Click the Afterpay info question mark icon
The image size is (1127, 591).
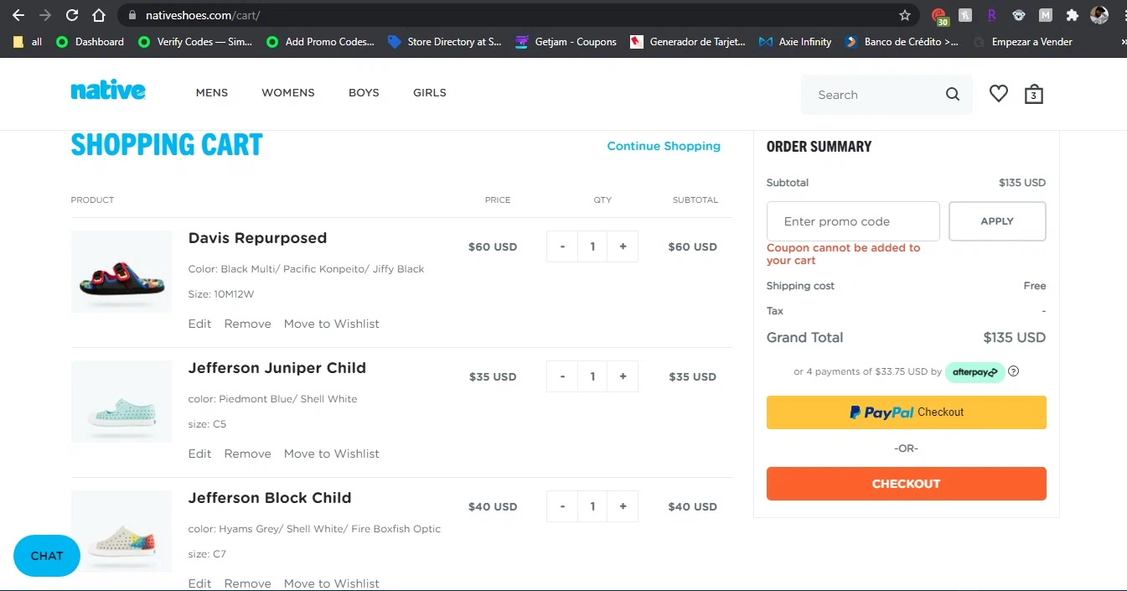click(x=1013, y=371)
